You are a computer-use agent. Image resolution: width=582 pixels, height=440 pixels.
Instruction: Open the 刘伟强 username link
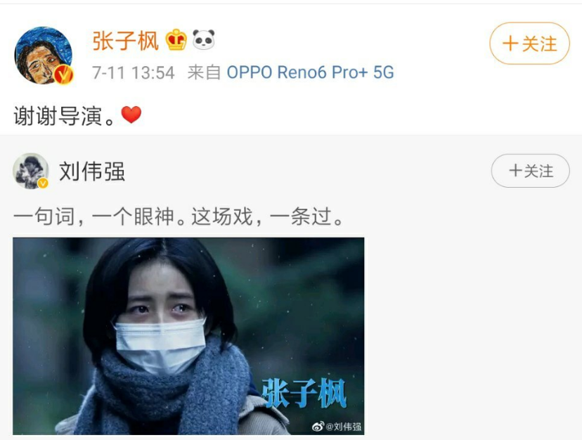point(92,172)
